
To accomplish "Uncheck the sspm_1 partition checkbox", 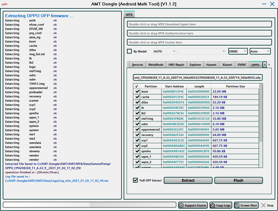I will (x=137, y=156).
